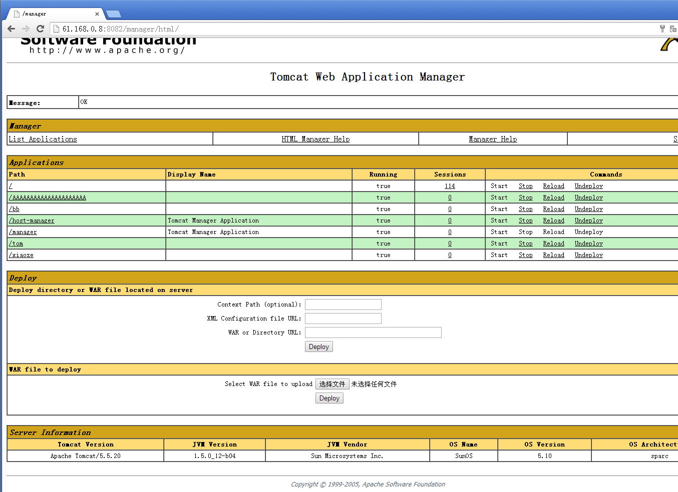The width and height of the screenshot is (678, 492).
Task: Reload the root "/" application
Action: (554, 186)
